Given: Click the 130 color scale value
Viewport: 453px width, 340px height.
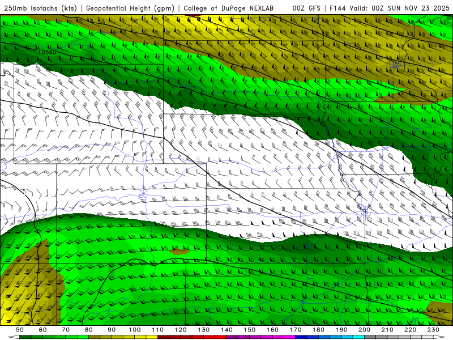Looking at the screenshot, I should tap(204, 330).
